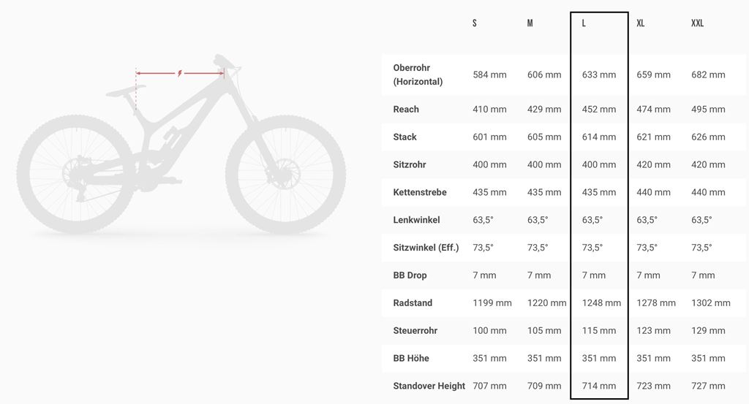This screenshot has width=749, height=404.
Task: Click the Steuerrohr row label
Action: (x=415, y=331)
